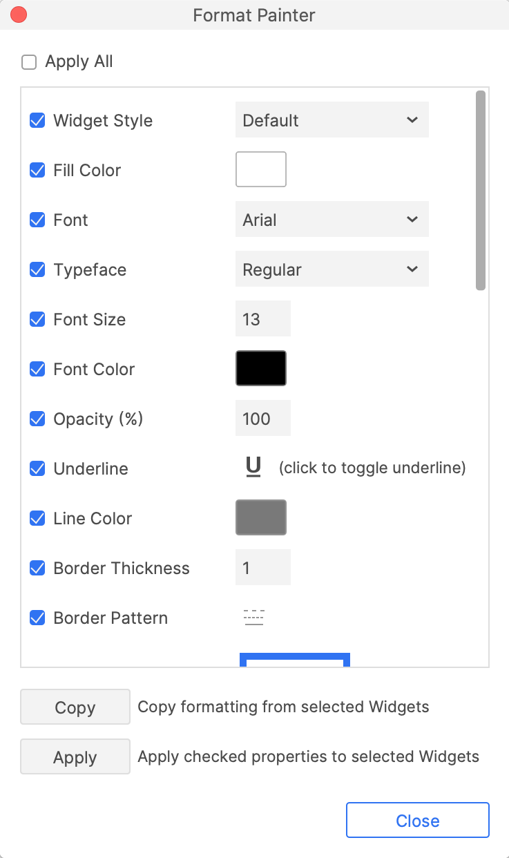This screenshot has height=858, width=509.
Task: Toggle the Underline checkbox
Action: pos(37,468)
